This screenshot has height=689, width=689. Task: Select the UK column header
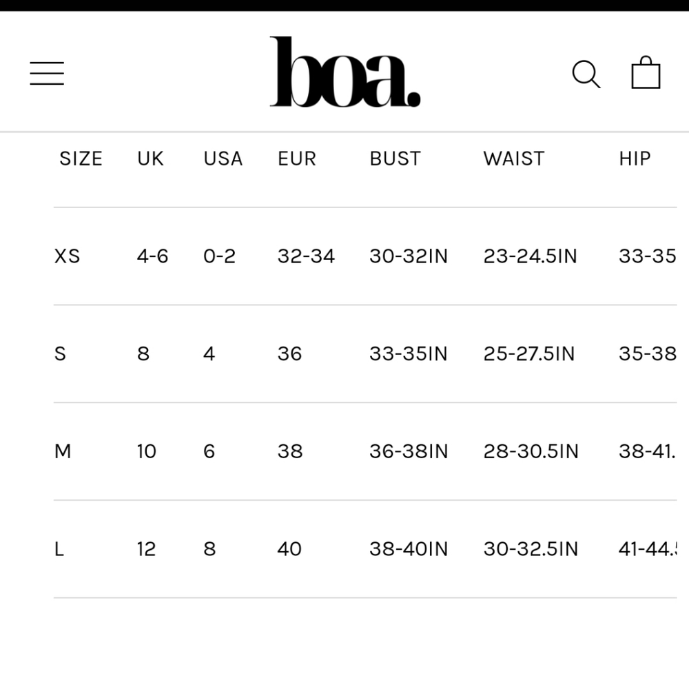click(x=150, y=158)
